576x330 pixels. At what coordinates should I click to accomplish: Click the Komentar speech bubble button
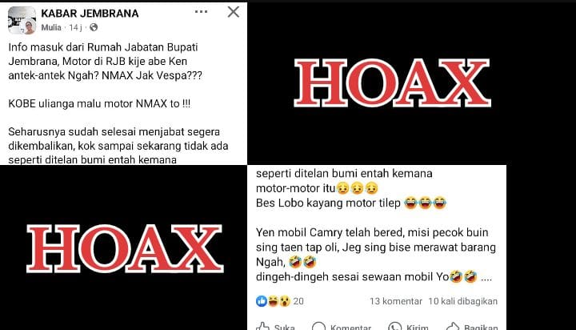pos(342,327)
